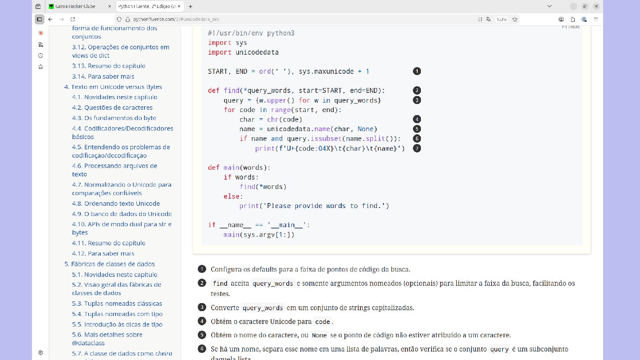Bookmark this page with the star

515,19
